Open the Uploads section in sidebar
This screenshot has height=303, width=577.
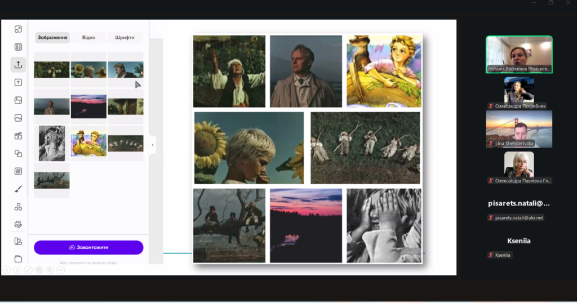click(18, 65)
